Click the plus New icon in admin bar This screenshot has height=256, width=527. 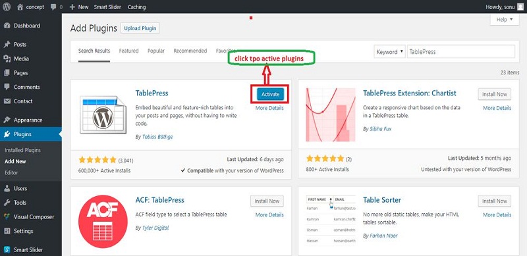(72, 7)
